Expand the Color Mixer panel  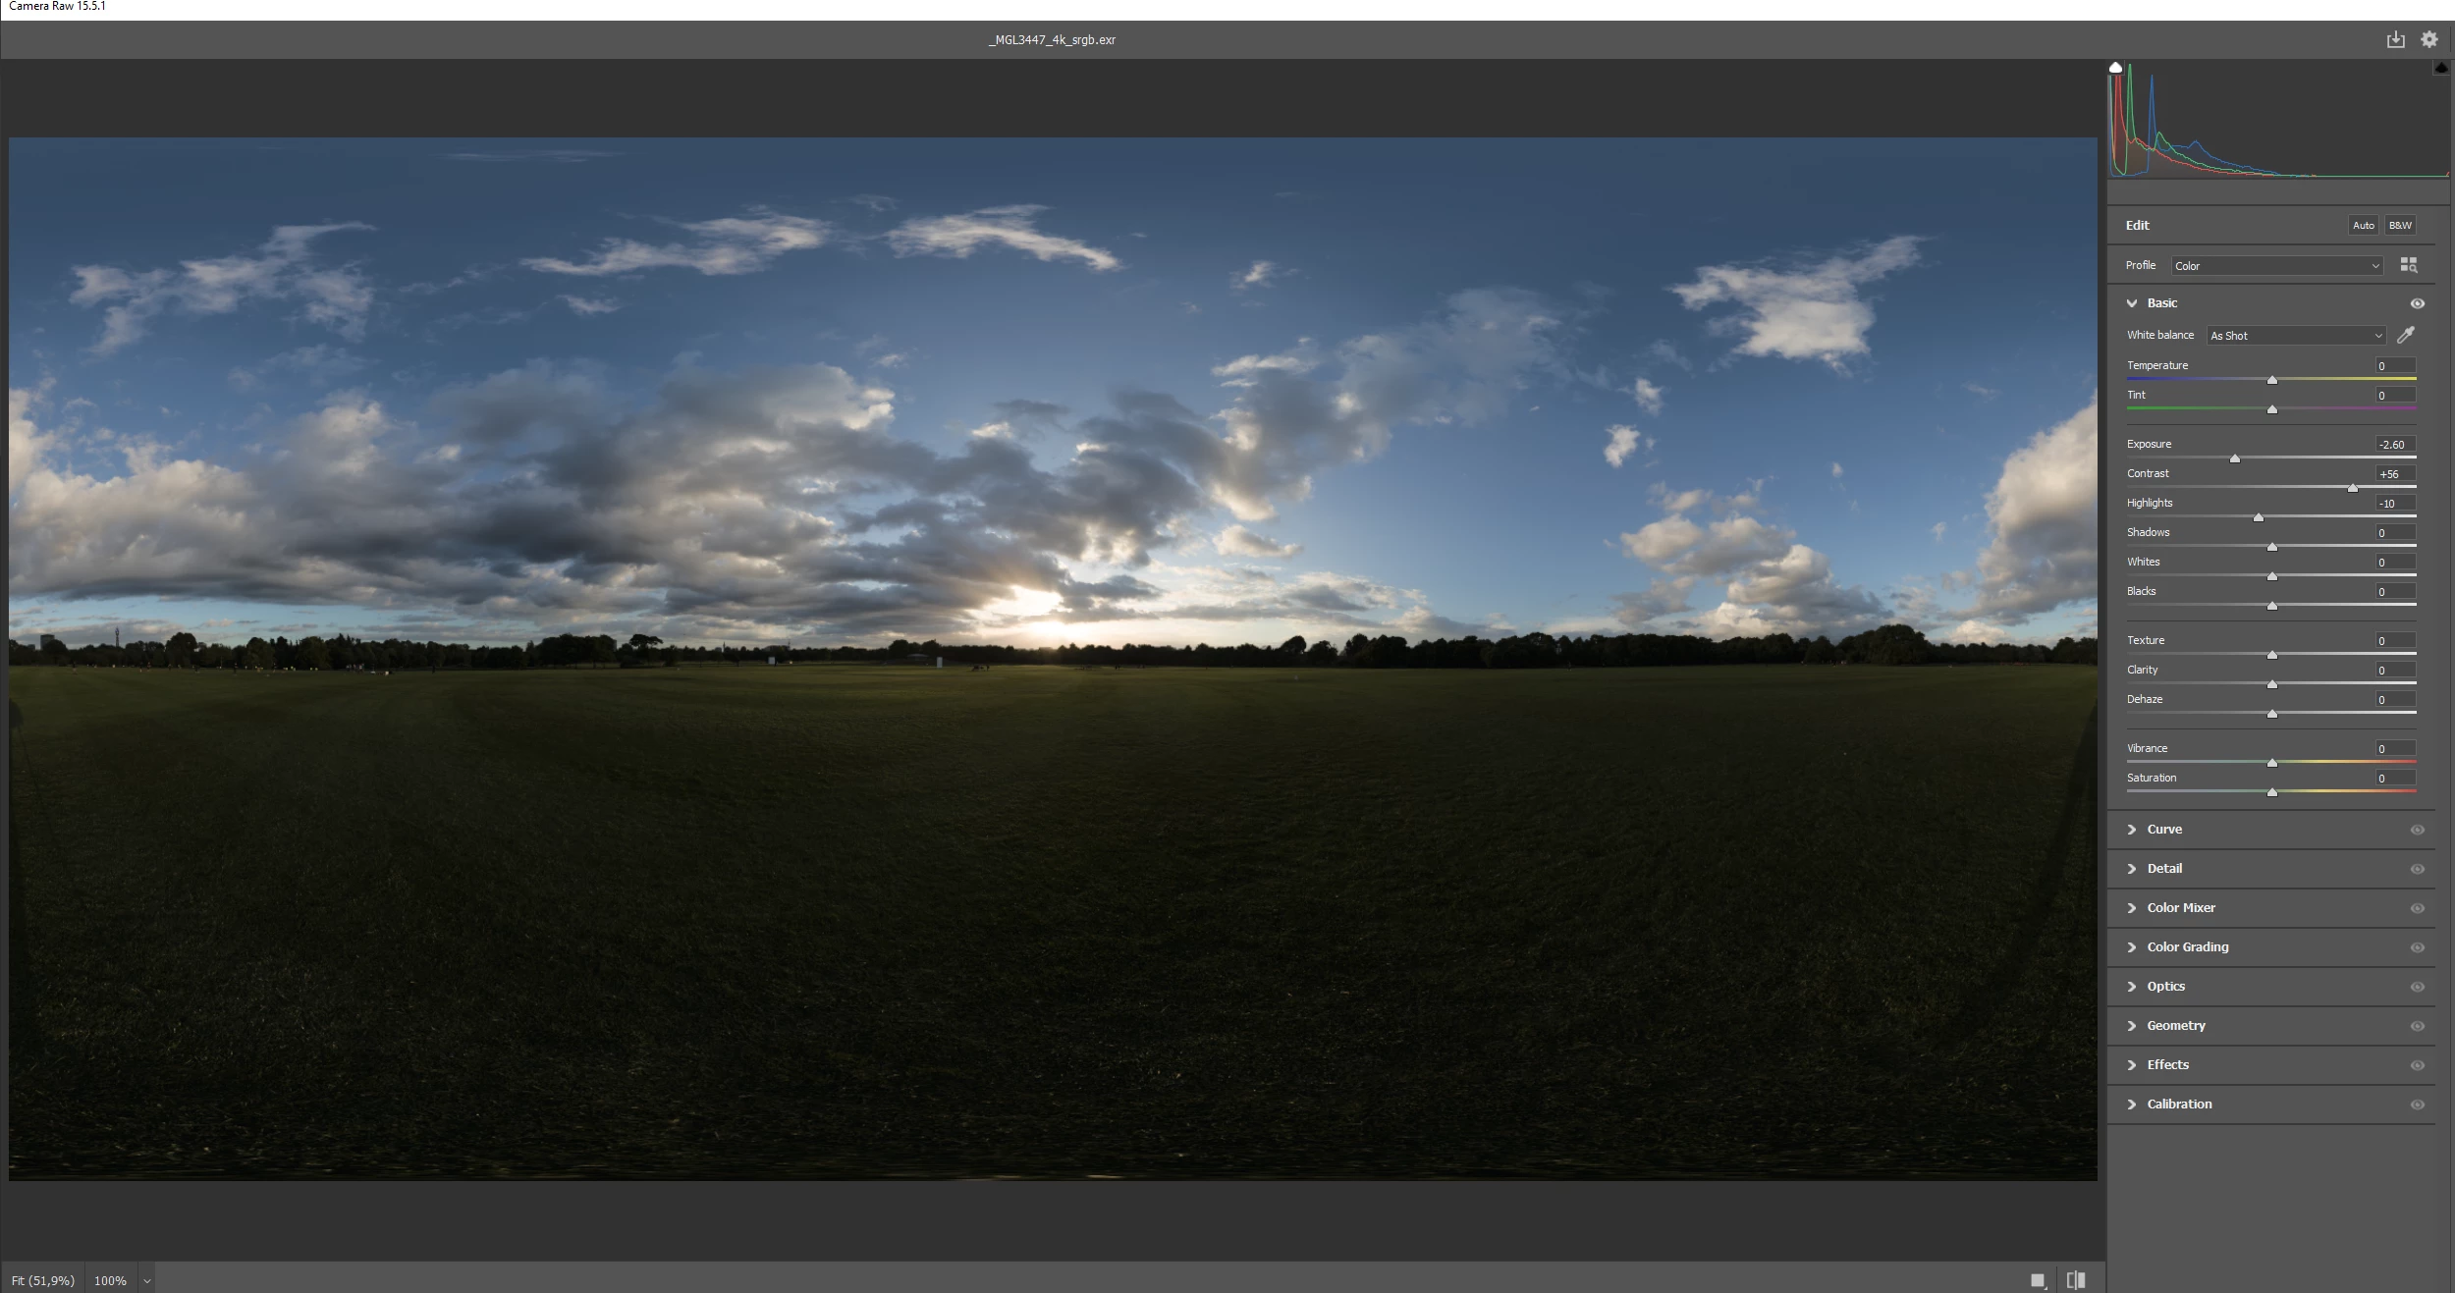[2180, 908]
